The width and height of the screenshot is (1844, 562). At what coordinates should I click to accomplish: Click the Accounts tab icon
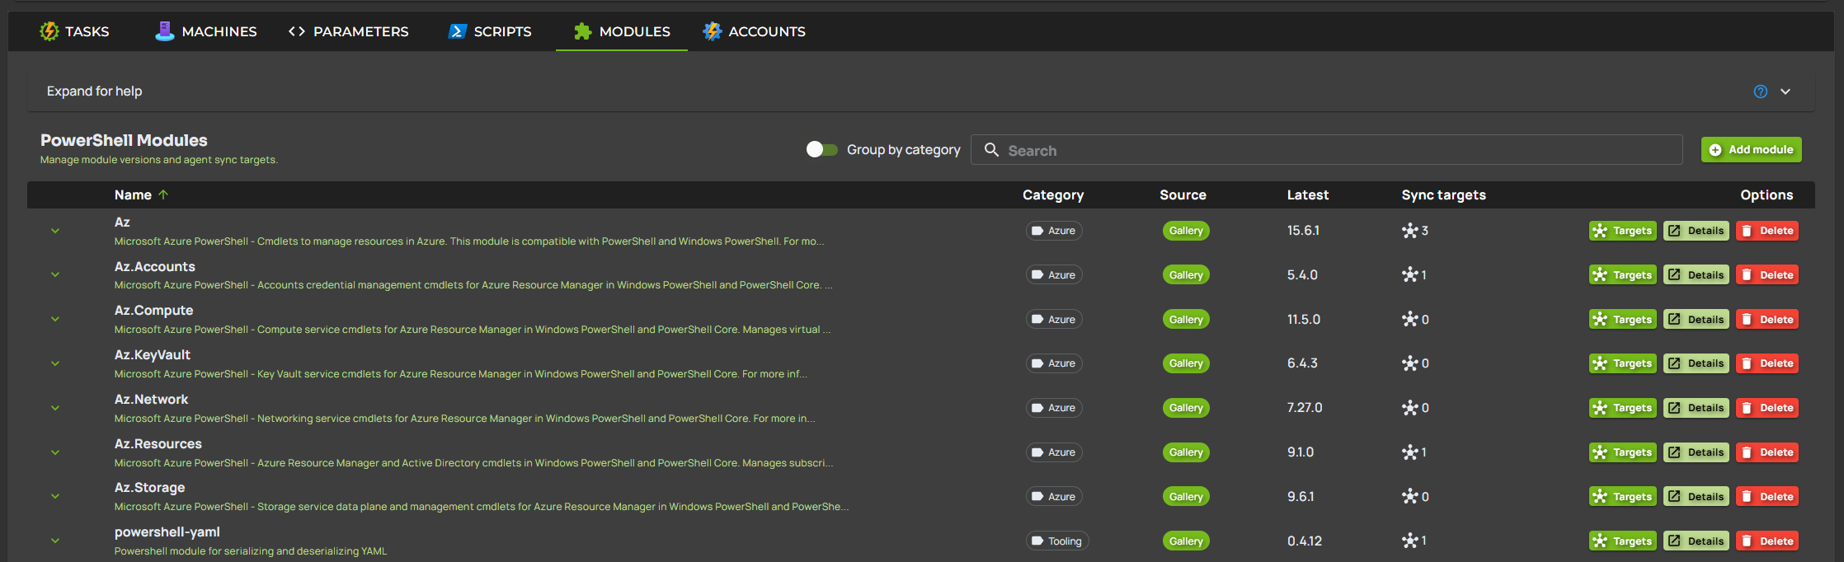point(712,31)
